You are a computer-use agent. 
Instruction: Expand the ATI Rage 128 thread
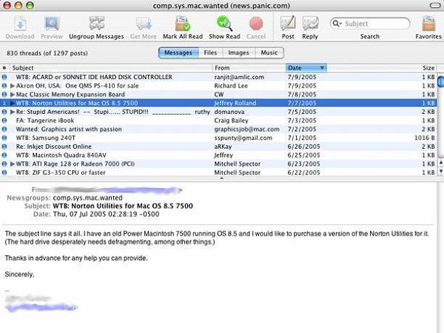pos(12,164)
